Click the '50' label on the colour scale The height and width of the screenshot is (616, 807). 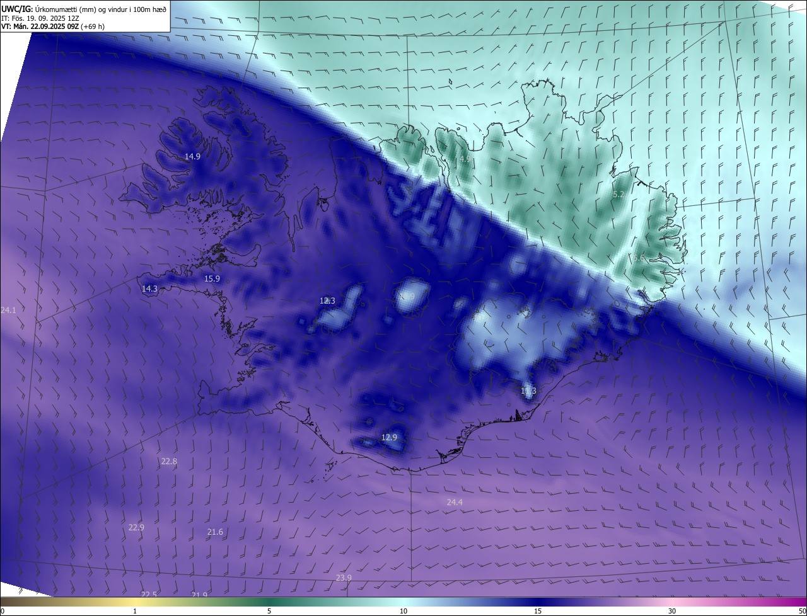coord(802,611)
